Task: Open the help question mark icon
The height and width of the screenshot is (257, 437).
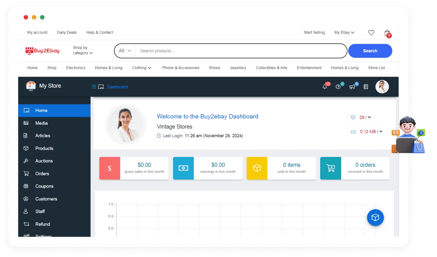Action: [338, 87]
